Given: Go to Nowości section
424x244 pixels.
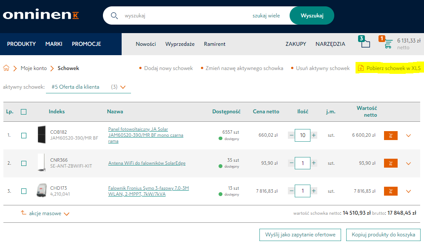Looking at the screenshot, I should pos(146,44).
